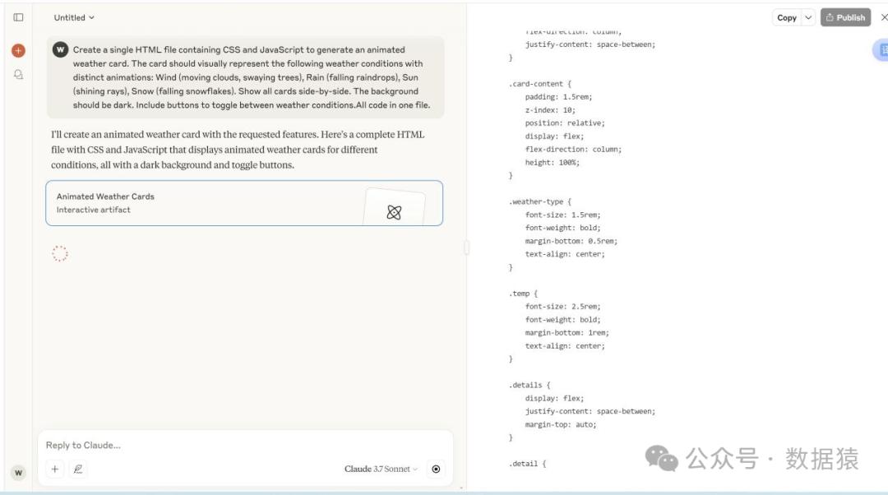Copy the artifact code
The width and height of the screenshot is (888, 495).
coord(787,17)
